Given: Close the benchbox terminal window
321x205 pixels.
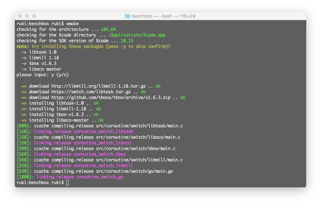Looking at the screenshot, I should click(20, 16).
